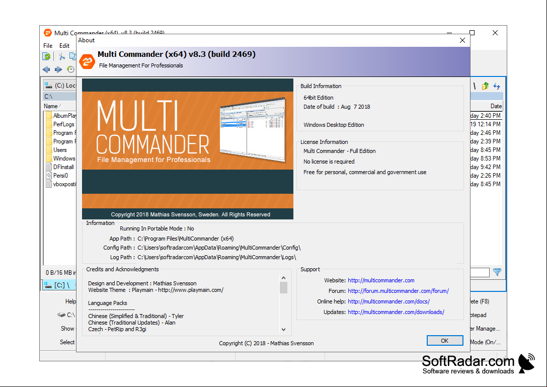
Task: Open the forum.multicommander.com link
Action: pyautogui.click(x=398, y=291)
